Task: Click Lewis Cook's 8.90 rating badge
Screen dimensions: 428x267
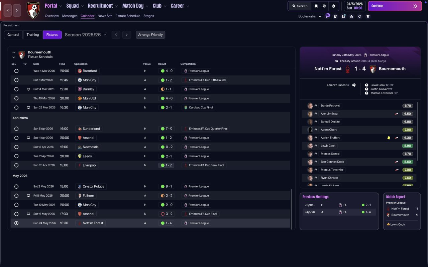Action: [x=408, y=146]
